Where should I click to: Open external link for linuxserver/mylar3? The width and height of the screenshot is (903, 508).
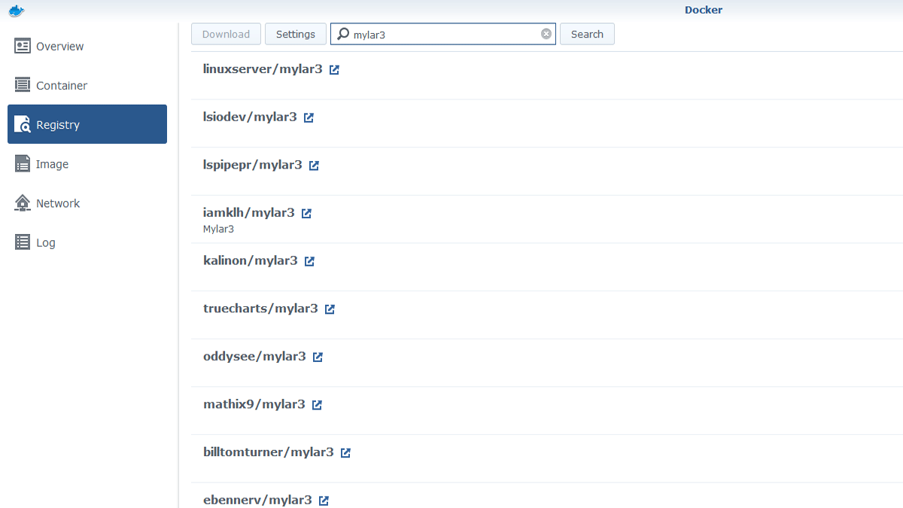point(334,70)
